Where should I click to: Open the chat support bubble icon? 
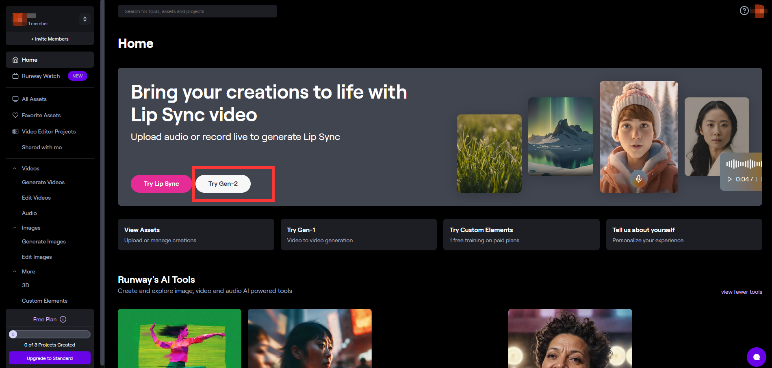click(756, 357)
